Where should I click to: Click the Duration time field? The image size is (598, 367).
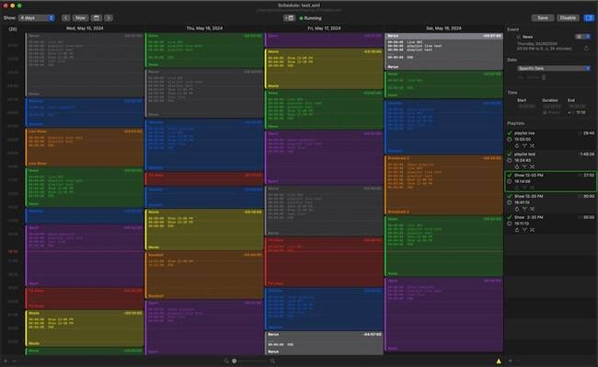(551, 107)
